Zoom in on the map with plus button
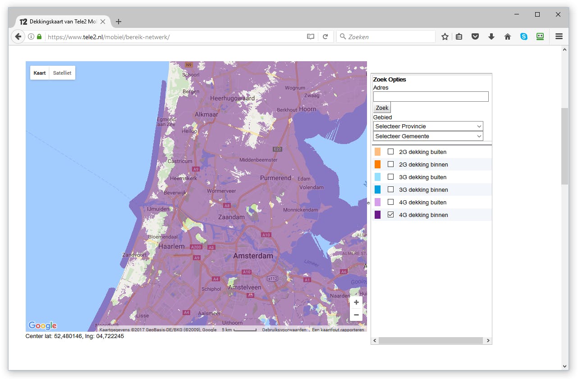 (356, 302)
